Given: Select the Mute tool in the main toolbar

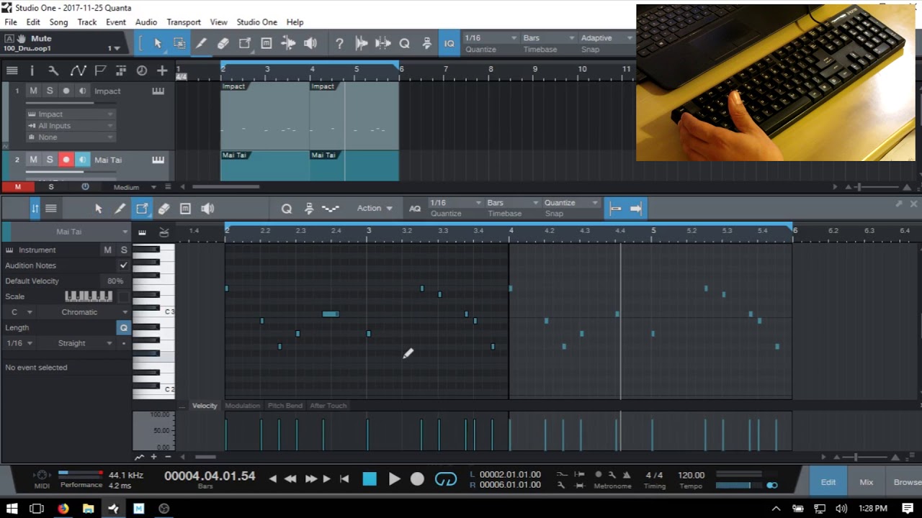Looking at the screenshot, I should coord(266,43).
